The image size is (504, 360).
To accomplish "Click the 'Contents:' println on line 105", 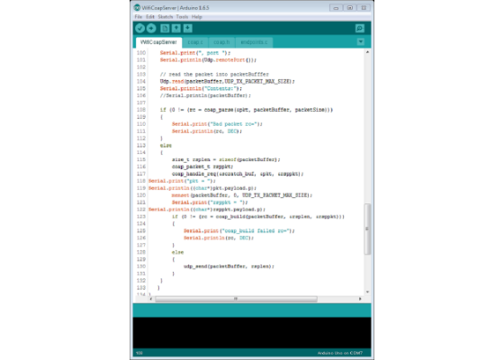I will coord(201,88).
